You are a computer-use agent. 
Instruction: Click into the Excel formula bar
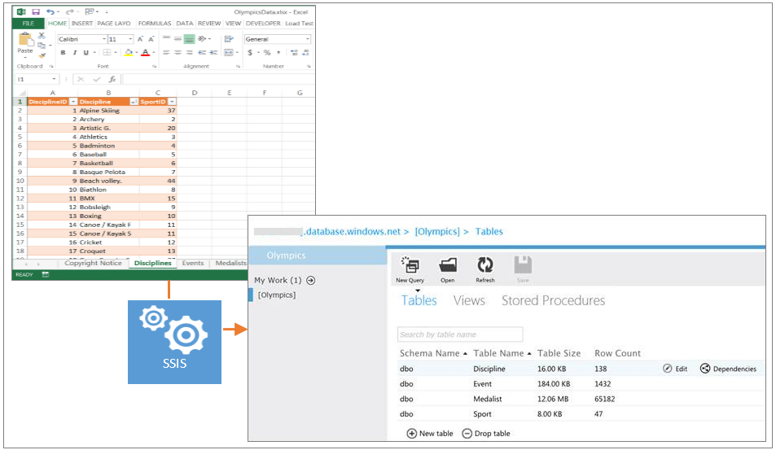pos(218,79)
